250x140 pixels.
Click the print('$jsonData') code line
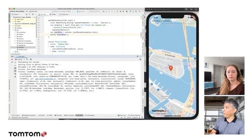point(59,35)
